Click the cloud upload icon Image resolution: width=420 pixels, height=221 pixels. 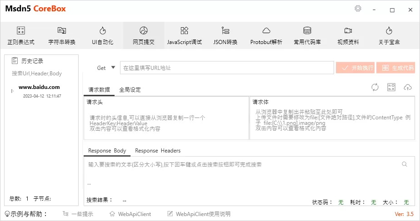click(x=408, y=87)
